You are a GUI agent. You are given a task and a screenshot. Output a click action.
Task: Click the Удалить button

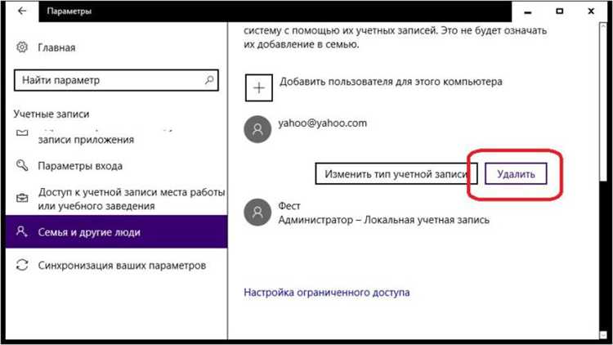[x=516, y=173]
